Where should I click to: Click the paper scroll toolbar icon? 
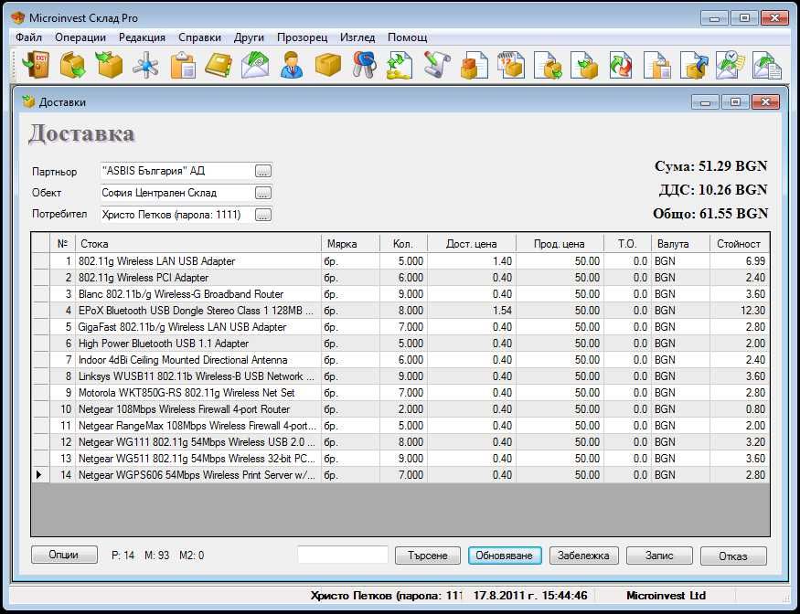436,65
